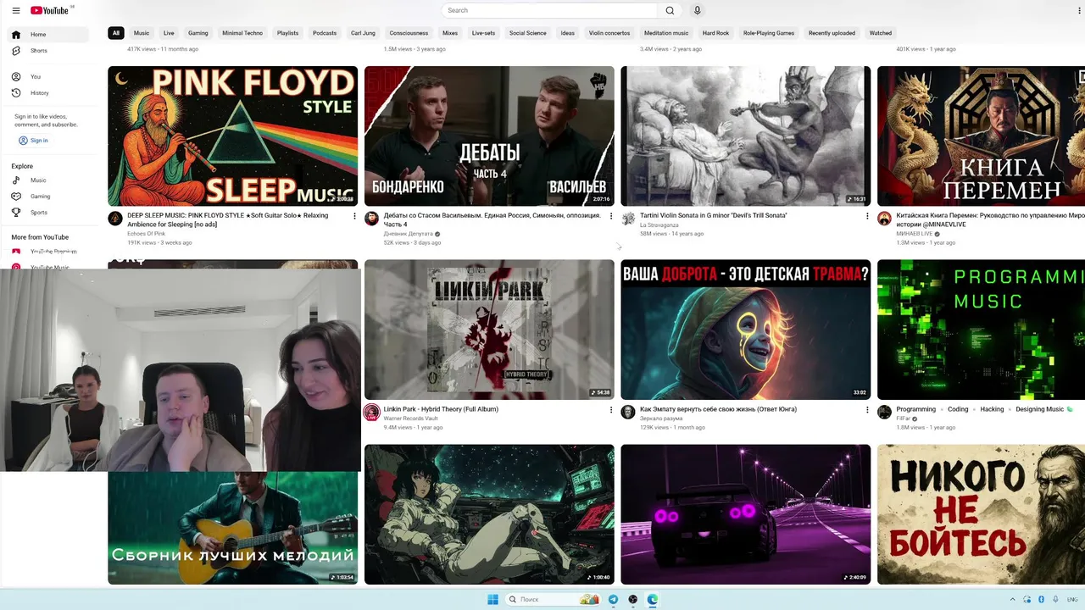Open Windows Start menu
Image resolution: width=1085 pixels, height=610 pixels.
[x=492, y=599]
